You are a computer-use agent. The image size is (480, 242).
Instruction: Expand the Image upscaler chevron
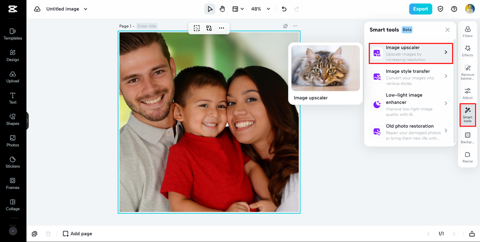coord(446,52)
